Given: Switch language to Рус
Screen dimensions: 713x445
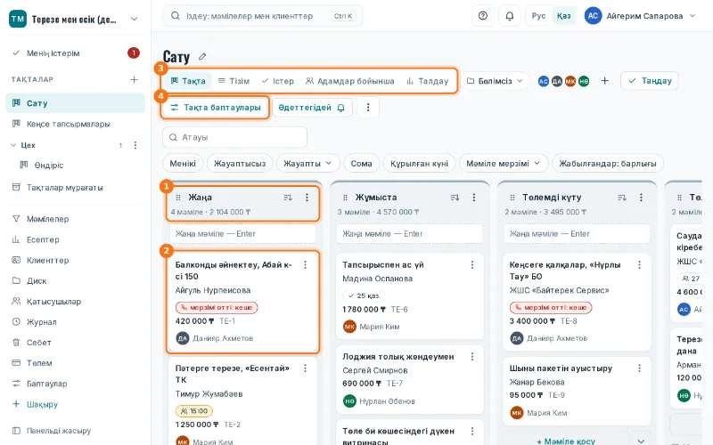Looking at the screenshot, I should (x=539, y=16).
